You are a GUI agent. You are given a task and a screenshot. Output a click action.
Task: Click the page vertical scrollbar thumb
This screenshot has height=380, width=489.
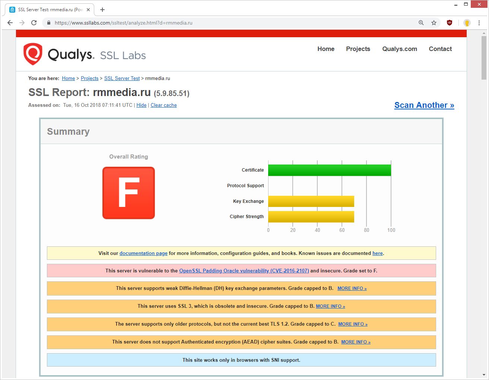484,58
